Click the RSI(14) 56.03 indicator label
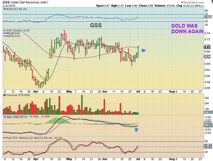Viewport: 213px width, 161px height. pos(16,9)
